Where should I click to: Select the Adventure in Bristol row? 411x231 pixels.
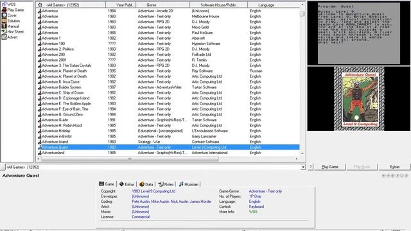click(x=168, y=136)
